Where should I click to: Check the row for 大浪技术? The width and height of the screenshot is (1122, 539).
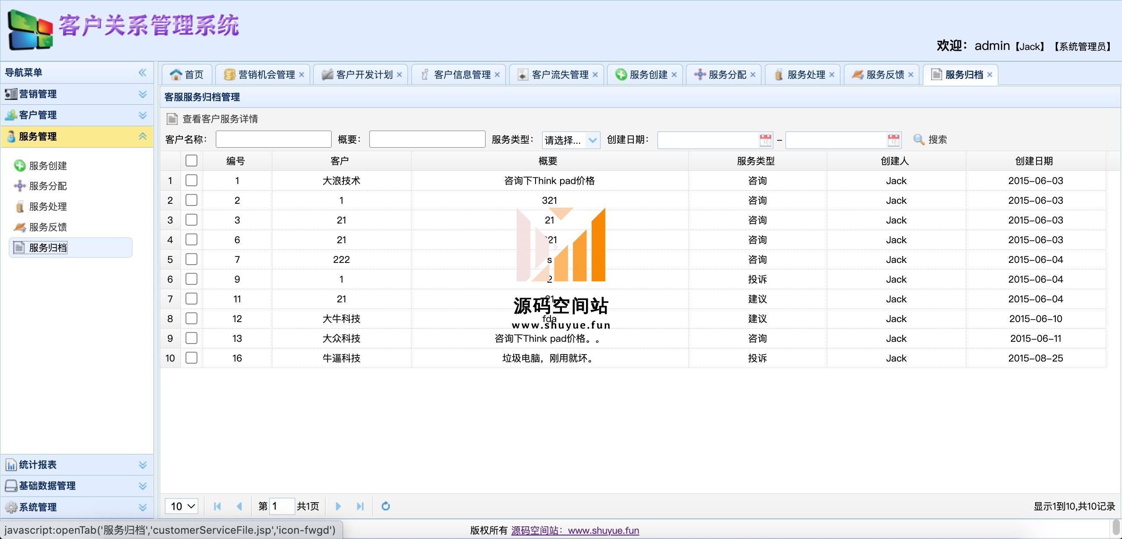tap(191, 180)
